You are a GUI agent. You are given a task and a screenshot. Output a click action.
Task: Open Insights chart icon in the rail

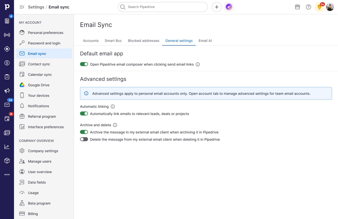[x=7, y=147]
